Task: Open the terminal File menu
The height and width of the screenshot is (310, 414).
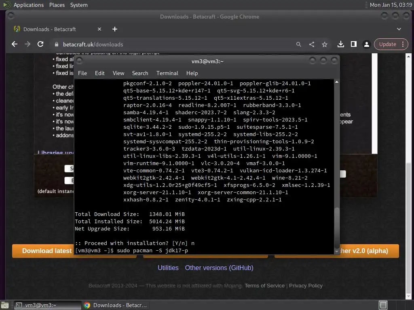Action: click(82, 73)
